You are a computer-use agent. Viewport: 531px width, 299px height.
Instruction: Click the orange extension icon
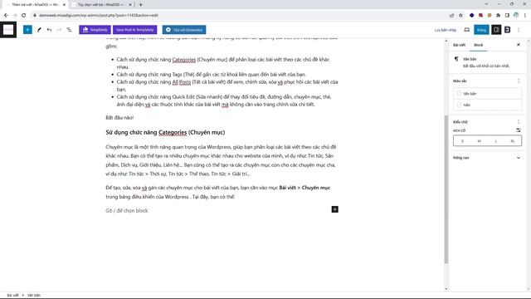coord(490,15)
